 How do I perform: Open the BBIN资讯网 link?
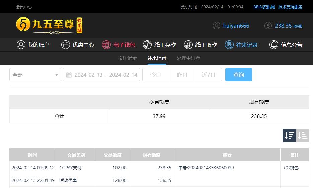264,7
